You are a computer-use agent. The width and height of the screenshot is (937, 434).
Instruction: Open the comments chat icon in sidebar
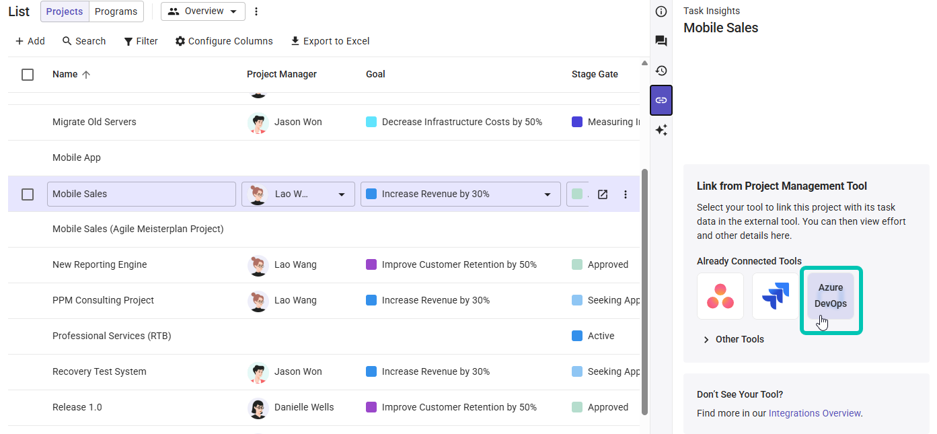(x=661, y=41)
